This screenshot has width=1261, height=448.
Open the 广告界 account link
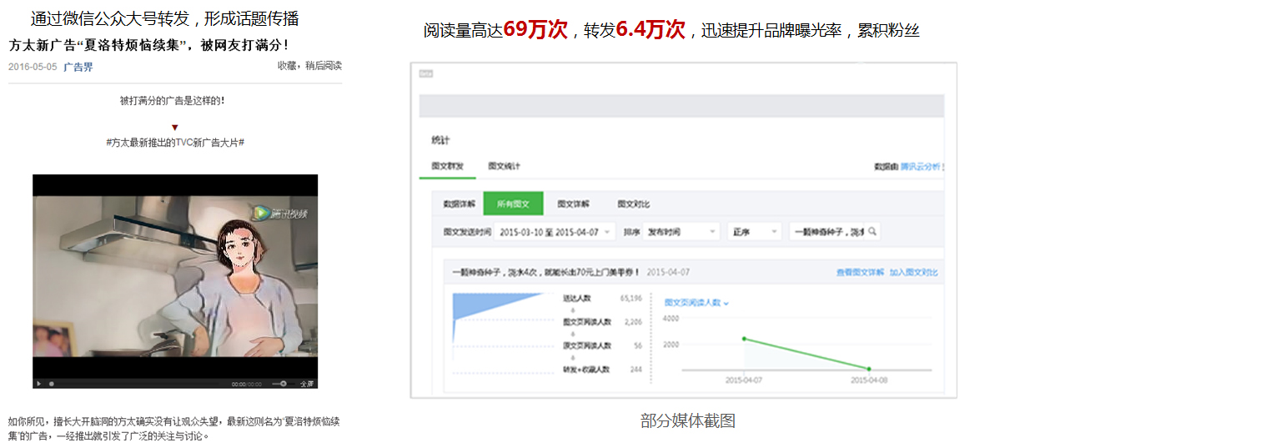click(78, 67)
